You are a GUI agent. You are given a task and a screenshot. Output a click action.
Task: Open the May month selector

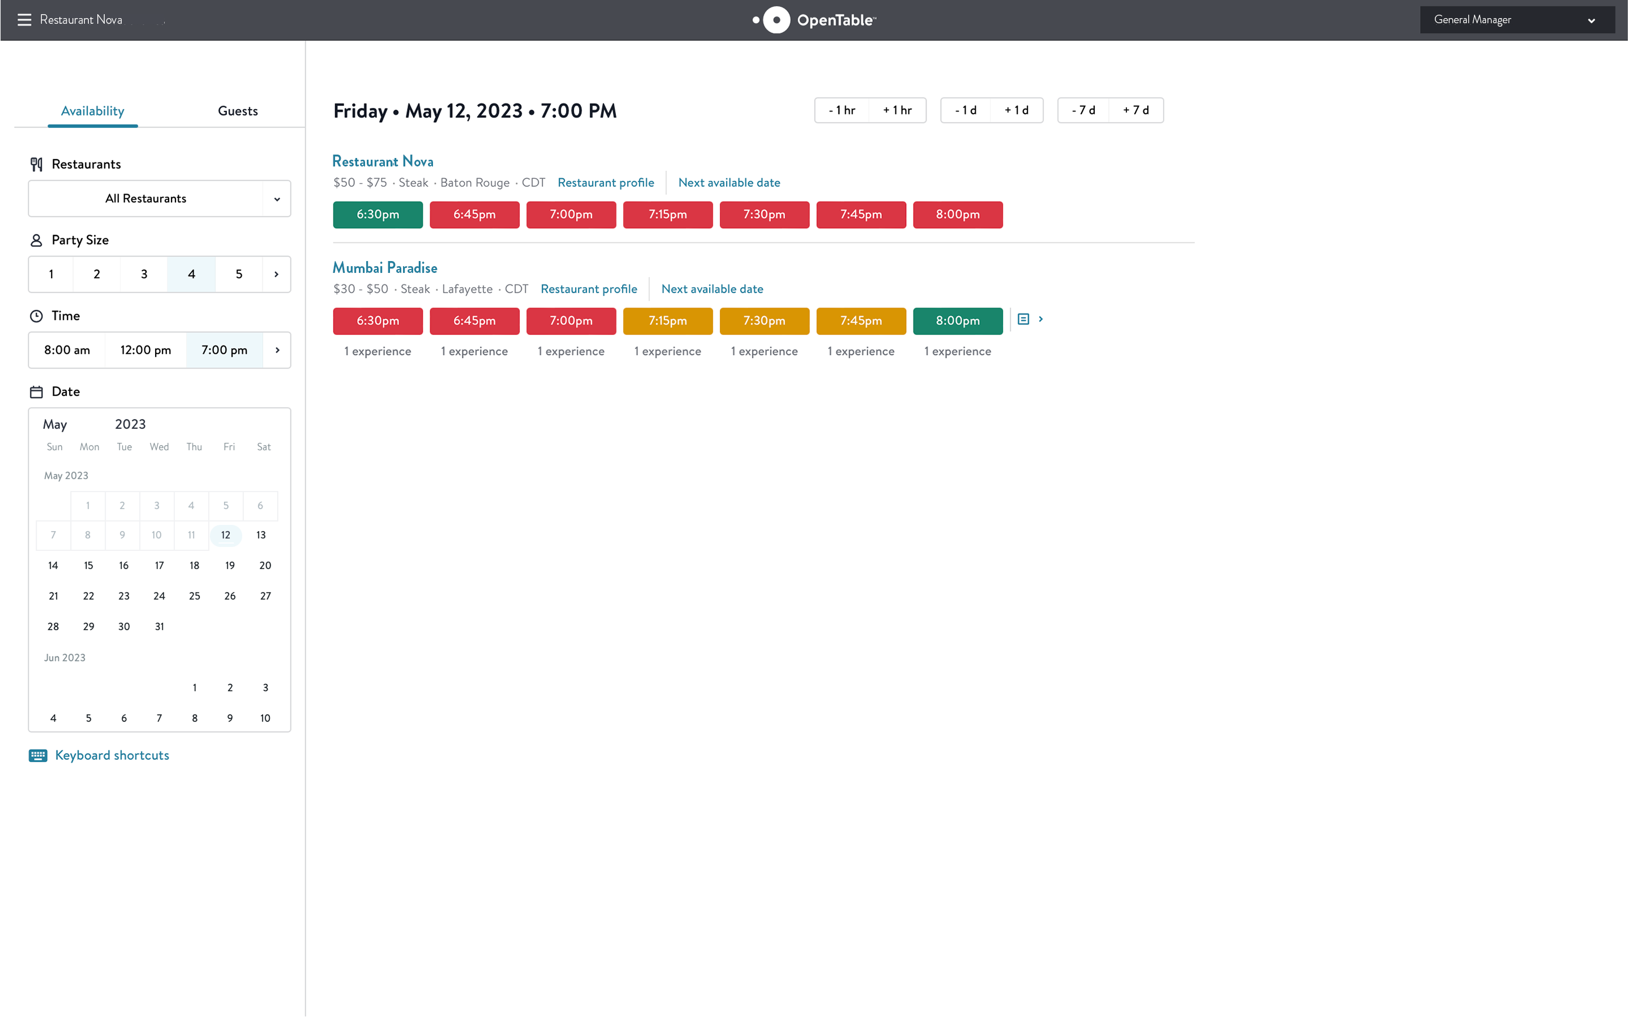click(x=55, y=425)
